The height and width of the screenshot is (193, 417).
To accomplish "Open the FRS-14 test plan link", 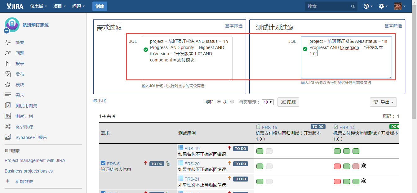I will (x=347, y=128).
